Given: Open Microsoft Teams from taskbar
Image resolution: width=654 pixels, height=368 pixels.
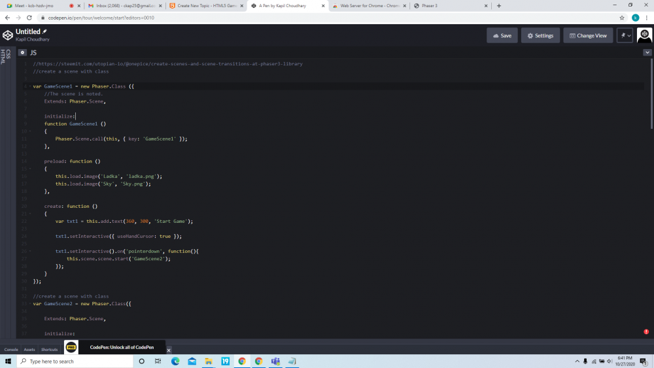Looking at the screenshot, I should (275, 361).
